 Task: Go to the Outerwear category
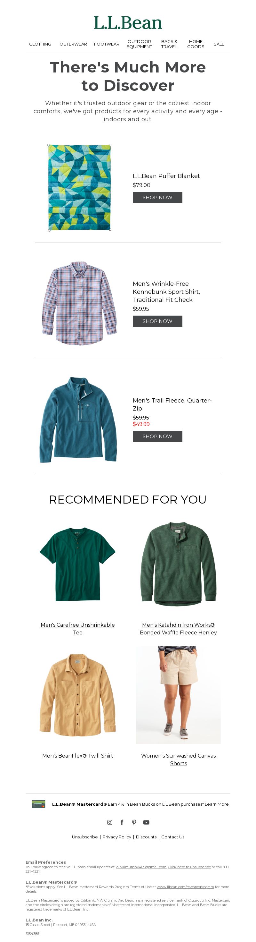(73, 44)
